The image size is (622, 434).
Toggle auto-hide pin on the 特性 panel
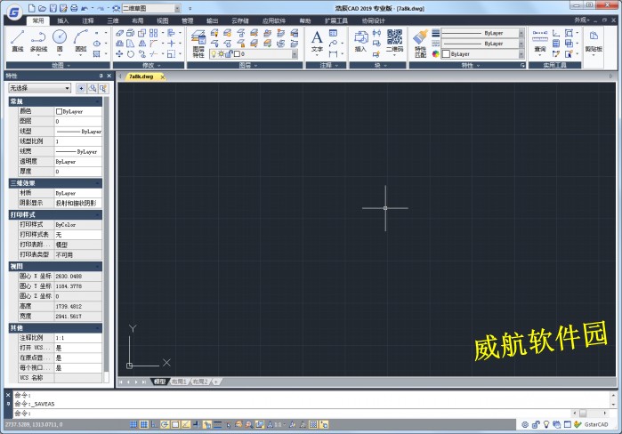[x=101, y=76]
